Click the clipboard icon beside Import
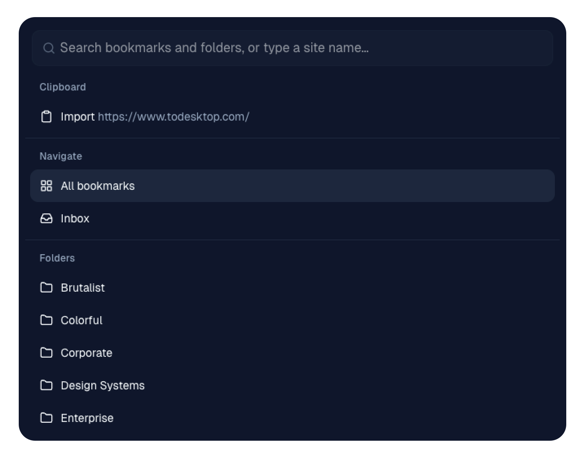585x457 pixels. point(46,116)
